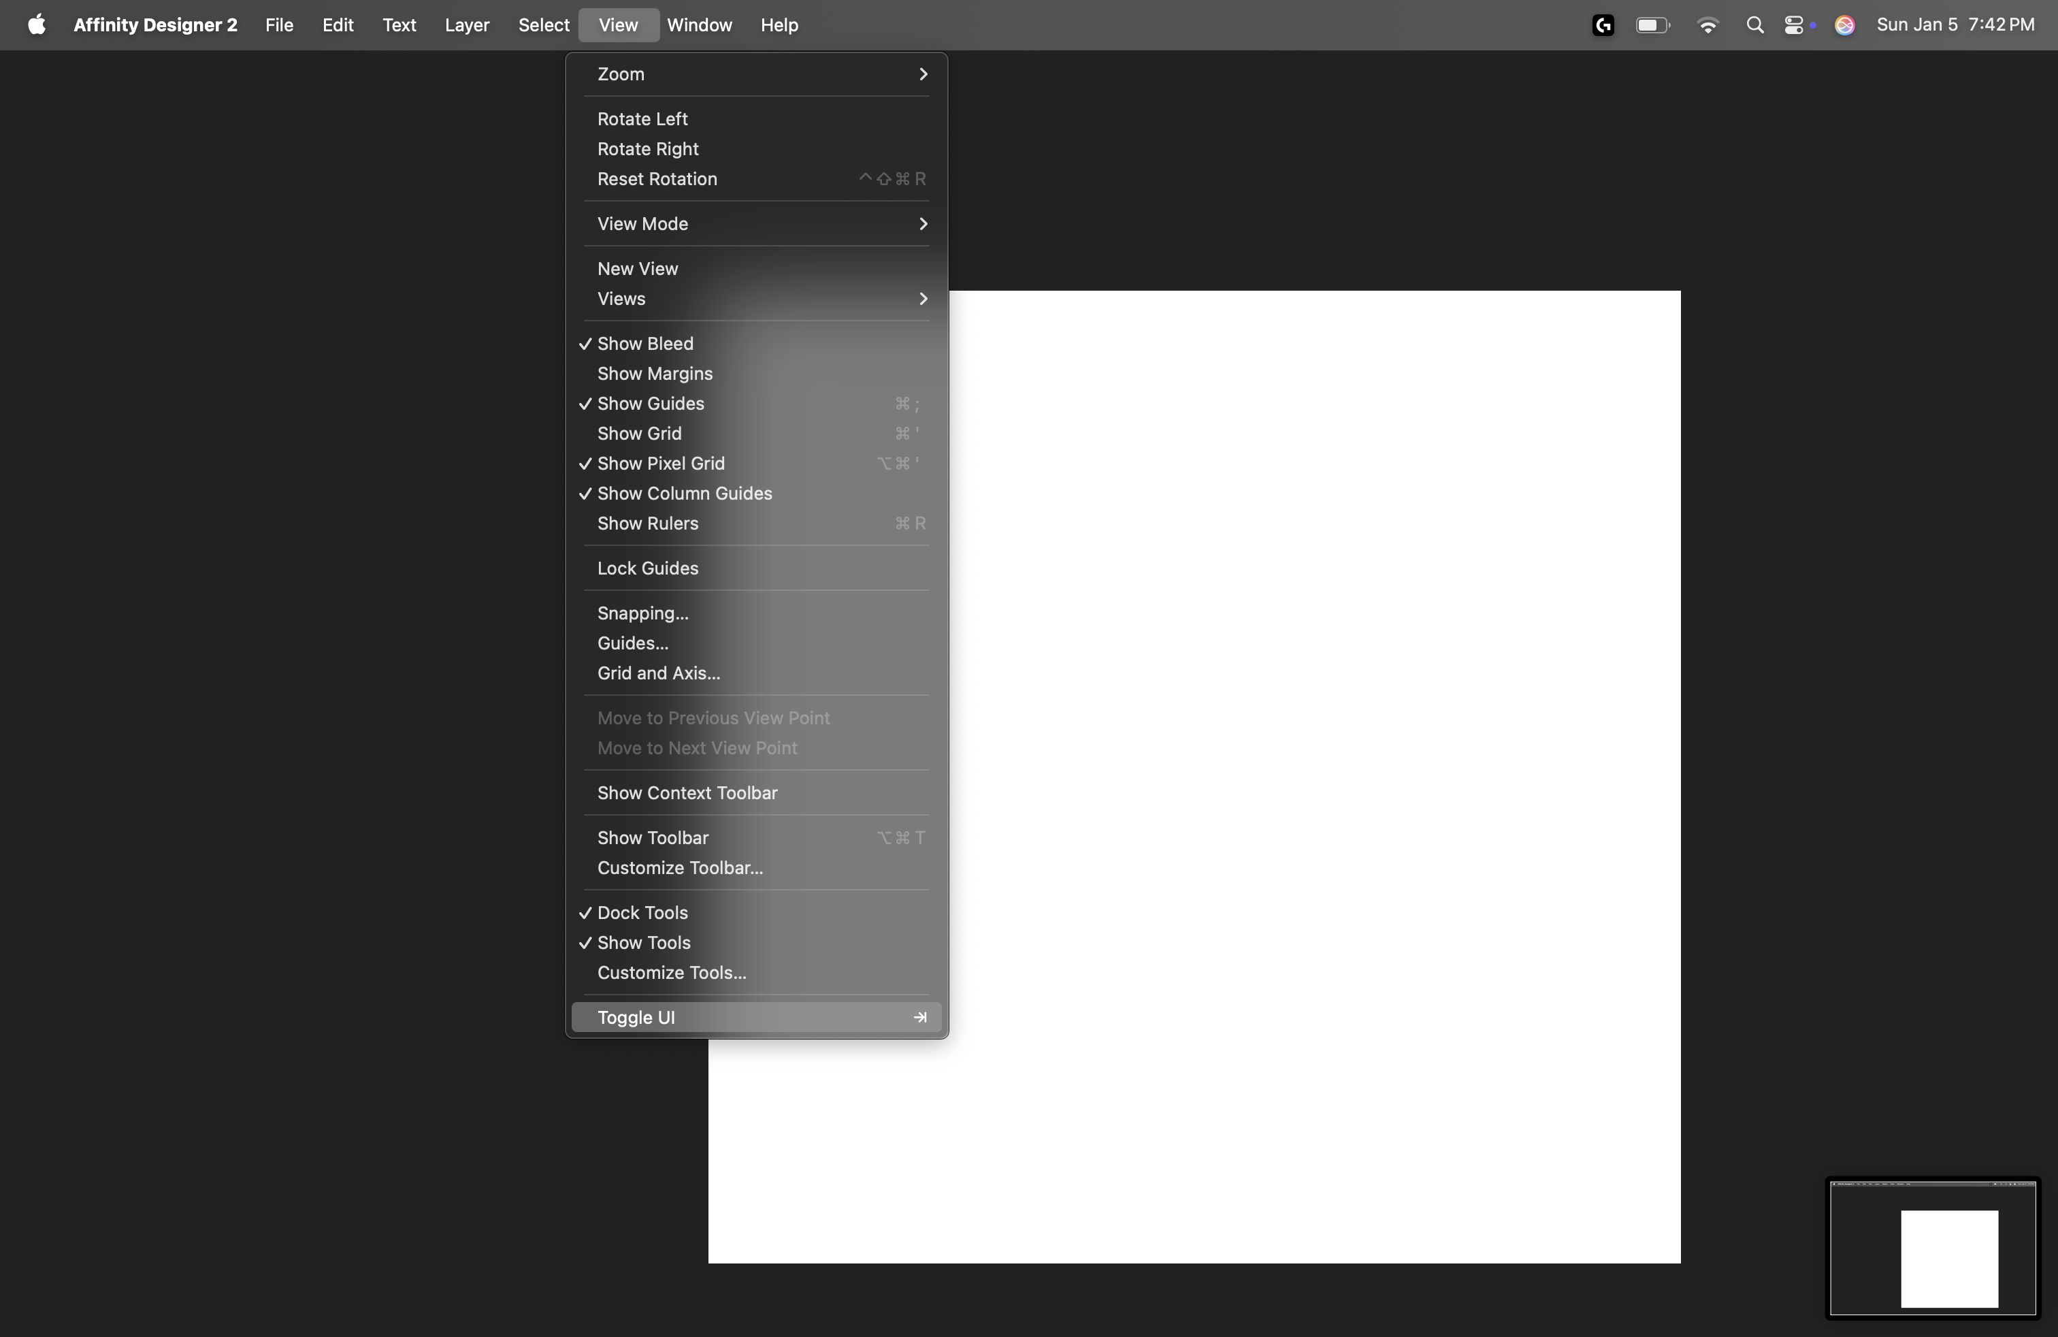
Task: Enable Show Grid
Action: click(757, 434)
